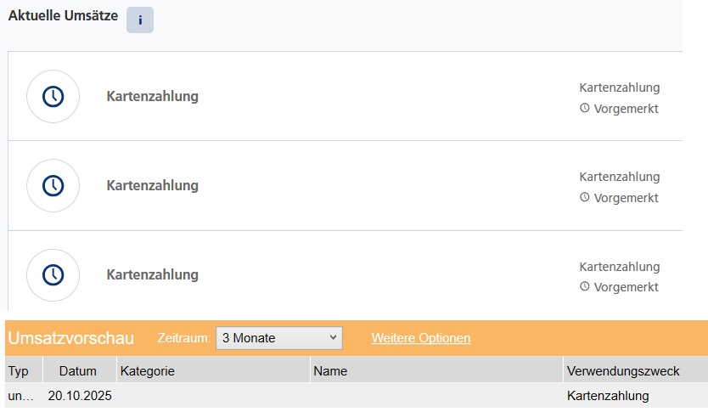Image resolution: width=708 pixels, height=412 pixels.
Task: Click small clock icon beside third Vorgemerkt
Action: click(x=584, y=287)
